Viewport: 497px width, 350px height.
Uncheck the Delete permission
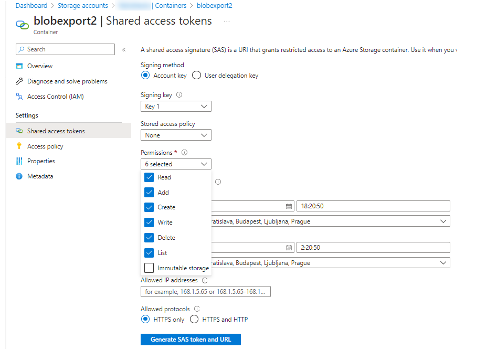[x=149, y=238]
